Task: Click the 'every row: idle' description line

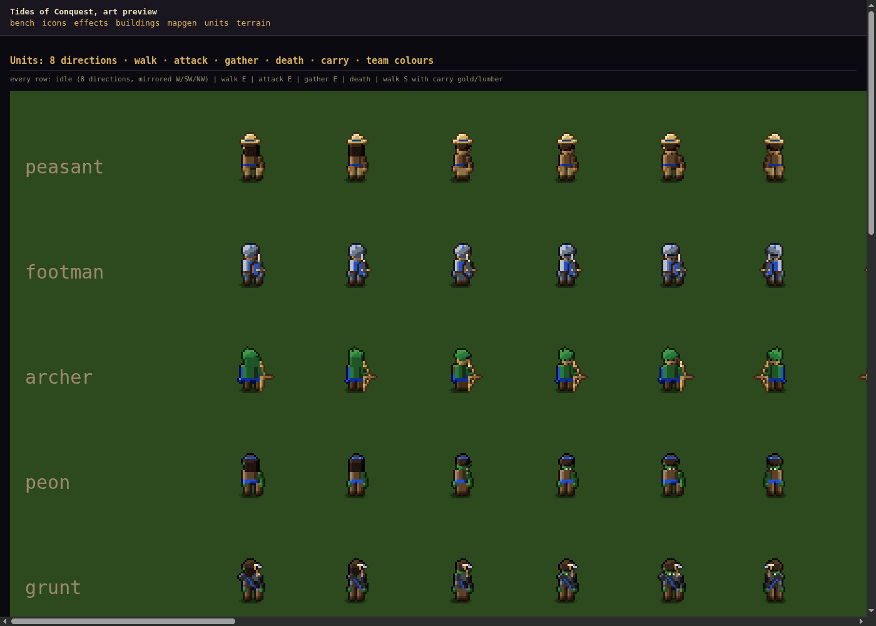Action: click(257, 79)
